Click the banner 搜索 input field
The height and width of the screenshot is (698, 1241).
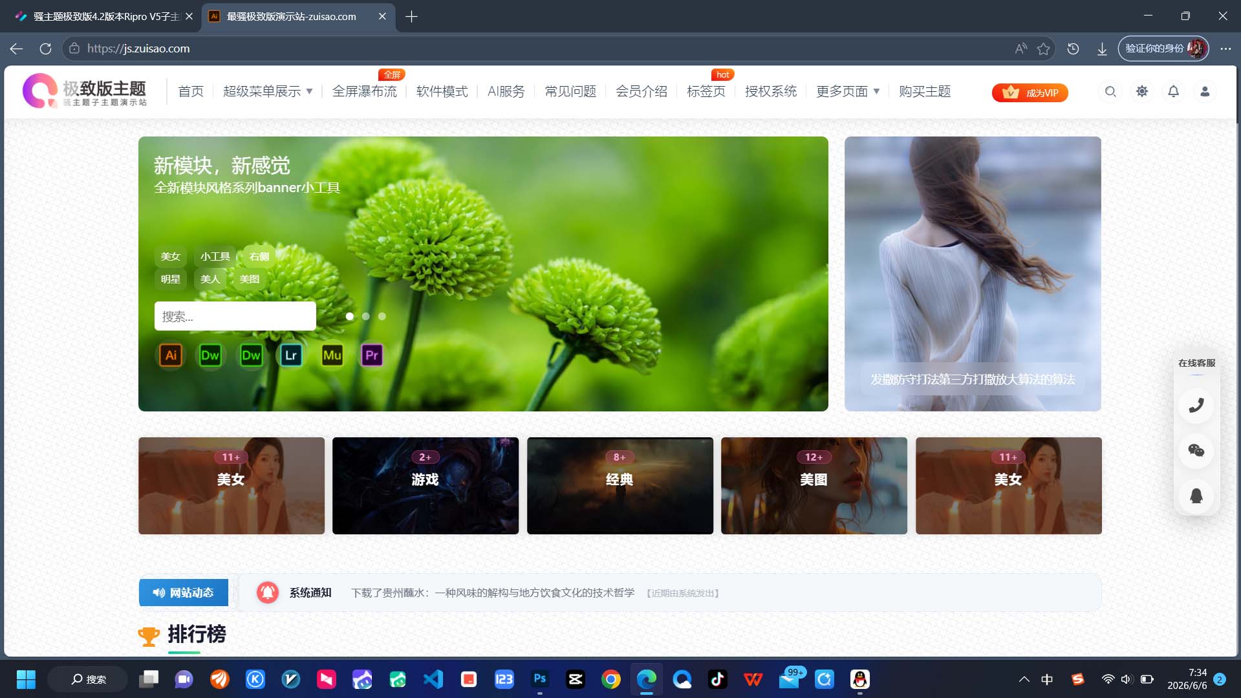tap(235, 316)
